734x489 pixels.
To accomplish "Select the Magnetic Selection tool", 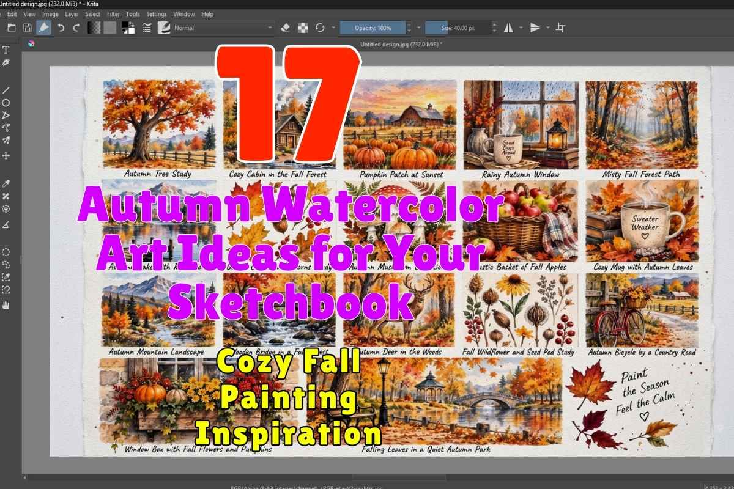I will (6, 290).
